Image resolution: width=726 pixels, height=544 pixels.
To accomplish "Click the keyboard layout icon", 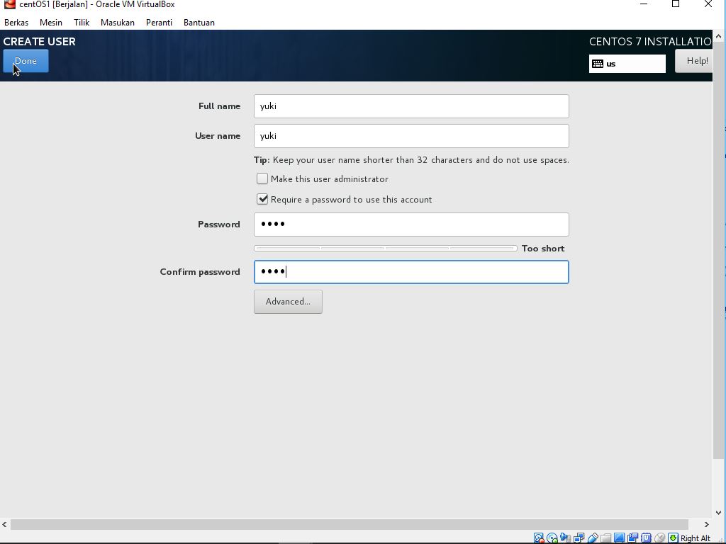I will tap(598, 64).
